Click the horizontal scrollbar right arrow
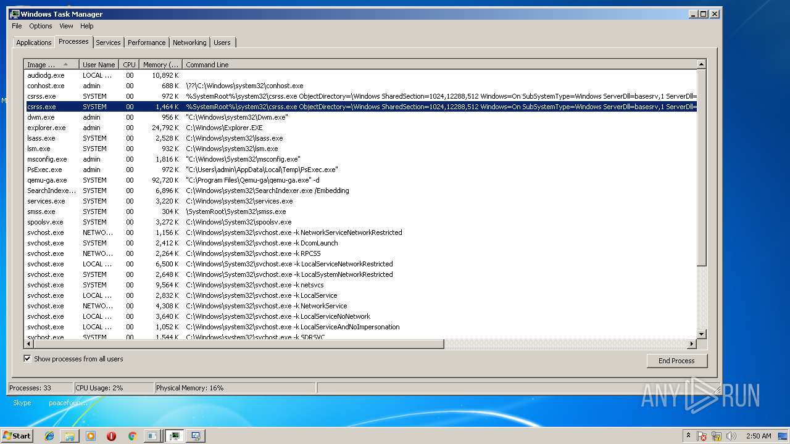790x444 pixels. tap(692, 344)
